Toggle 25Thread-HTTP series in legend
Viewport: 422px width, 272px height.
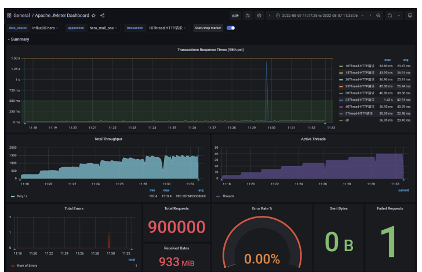(x=359, y=87)
